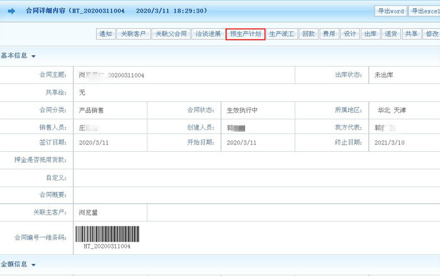
Task: Open 洽谈进展 from the toolbar
Action: click(208, 34)
